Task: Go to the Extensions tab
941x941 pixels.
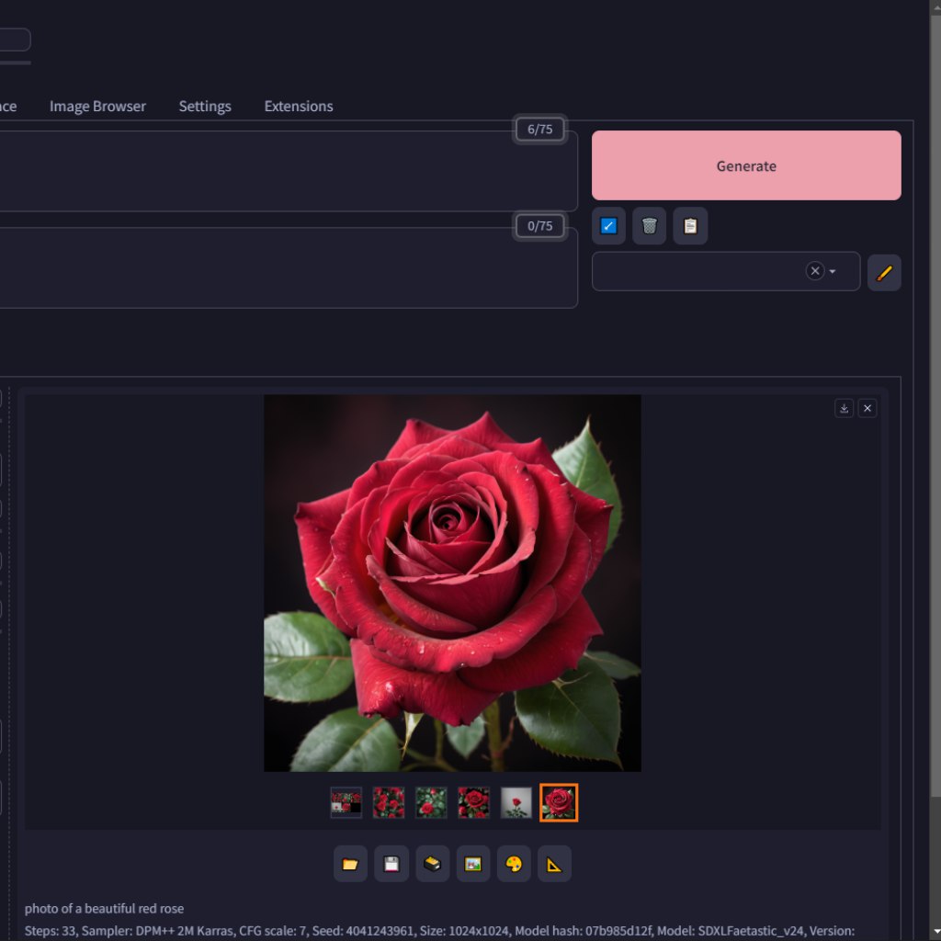Action: (x=299, y=107)
